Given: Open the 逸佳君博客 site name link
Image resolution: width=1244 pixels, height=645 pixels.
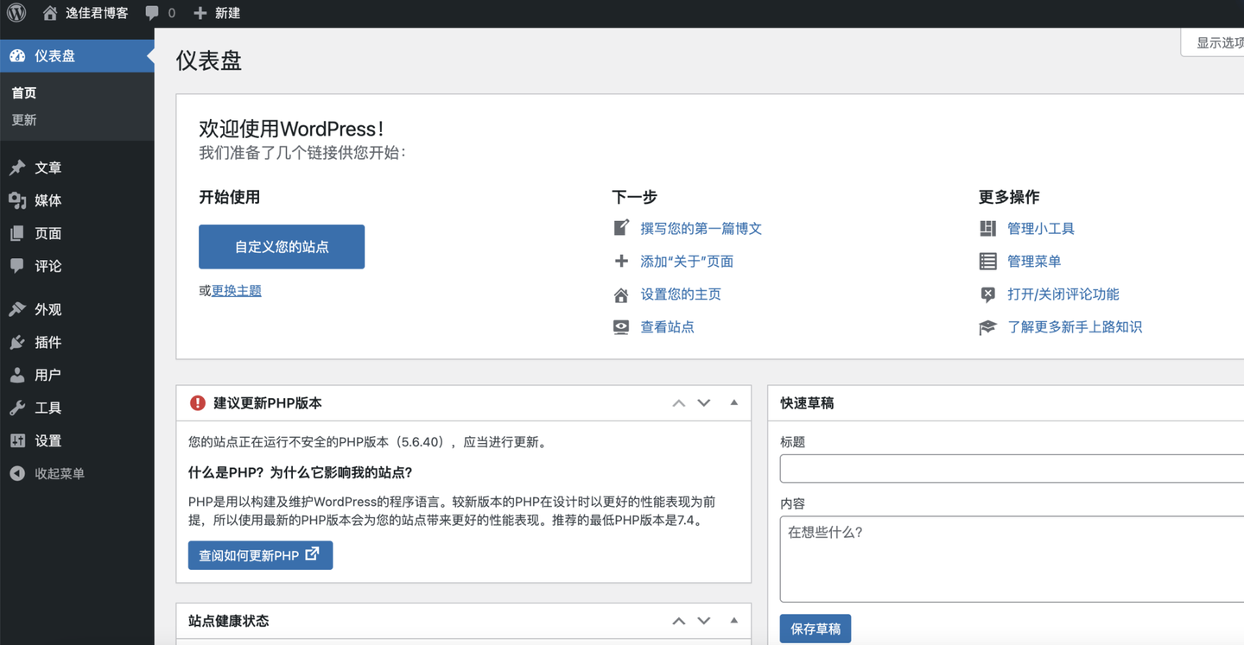Looking at the screenshot, I should tap(97, 13).
